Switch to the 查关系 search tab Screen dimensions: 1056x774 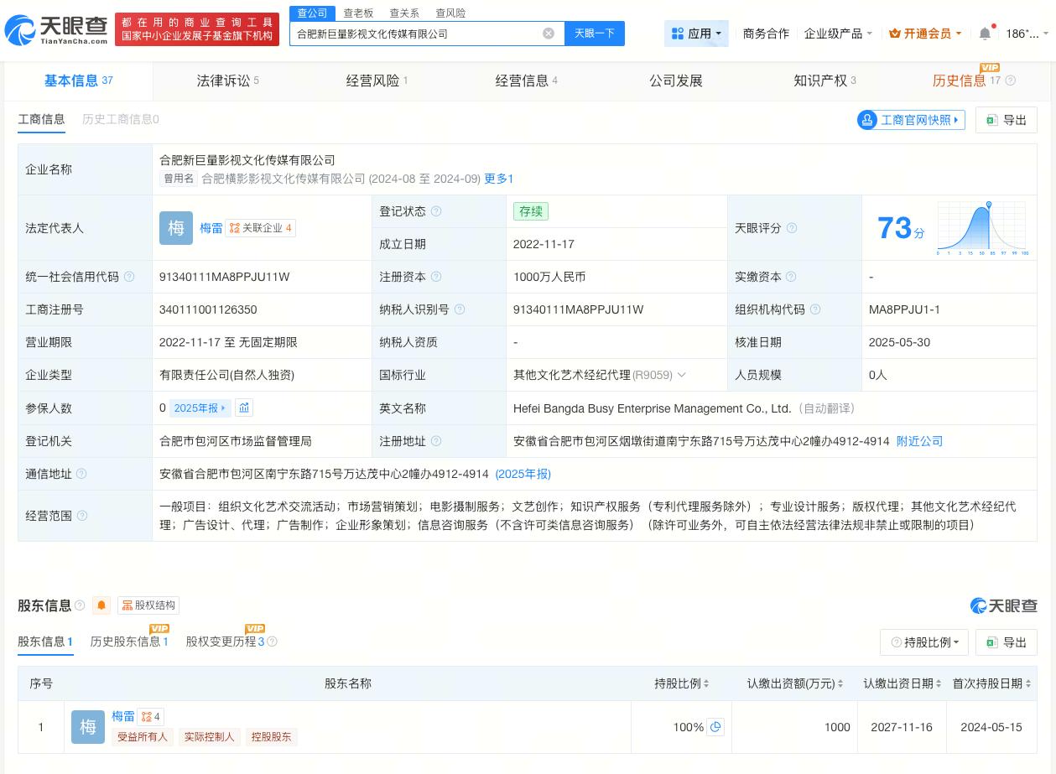tap(404, 13)
